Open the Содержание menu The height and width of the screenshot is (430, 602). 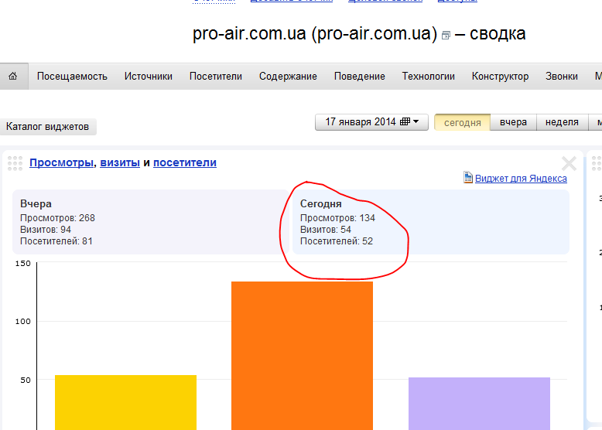(x=288, y=77)
